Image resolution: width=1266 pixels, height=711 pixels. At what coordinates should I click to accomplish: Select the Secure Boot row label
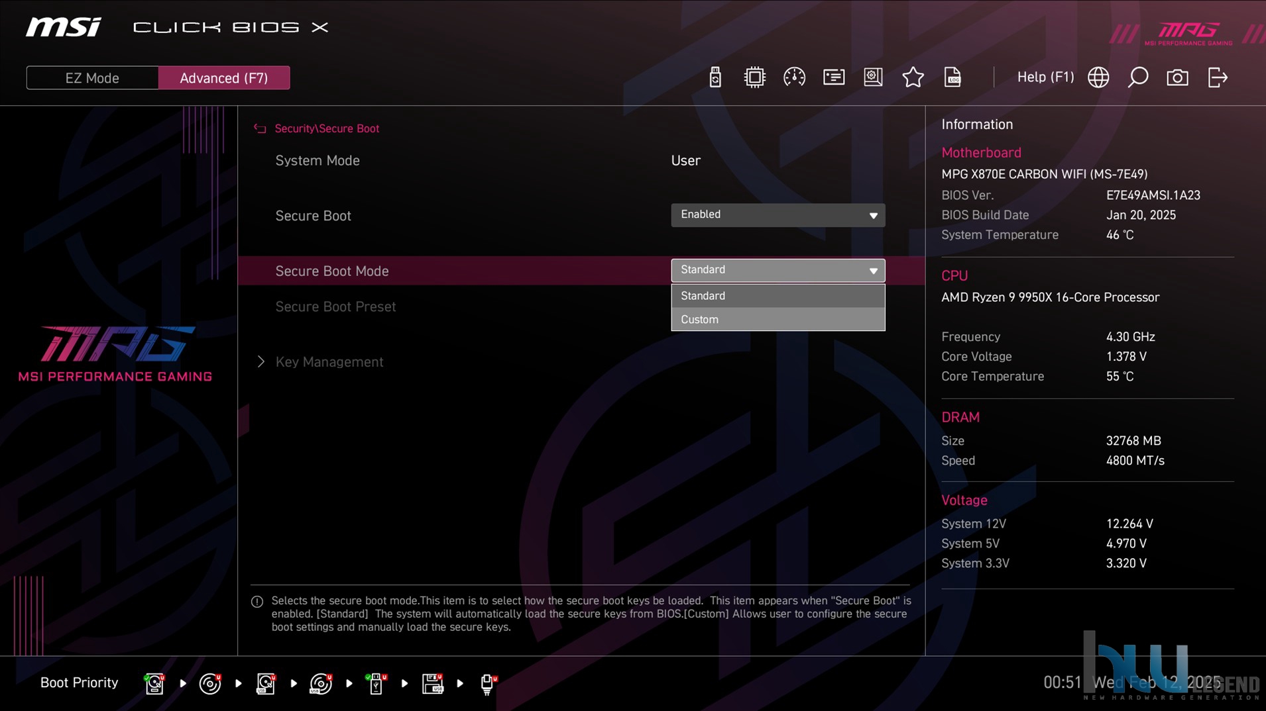tap(313, 216)
